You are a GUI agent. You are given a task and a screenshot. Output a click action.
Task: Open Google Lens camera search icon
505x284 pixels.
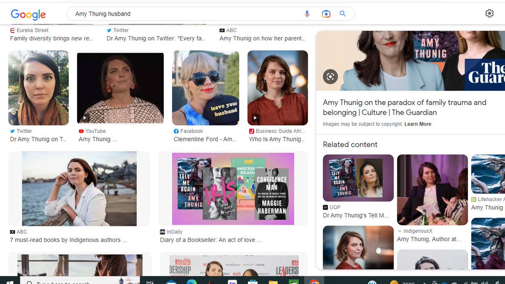[326, 14]
